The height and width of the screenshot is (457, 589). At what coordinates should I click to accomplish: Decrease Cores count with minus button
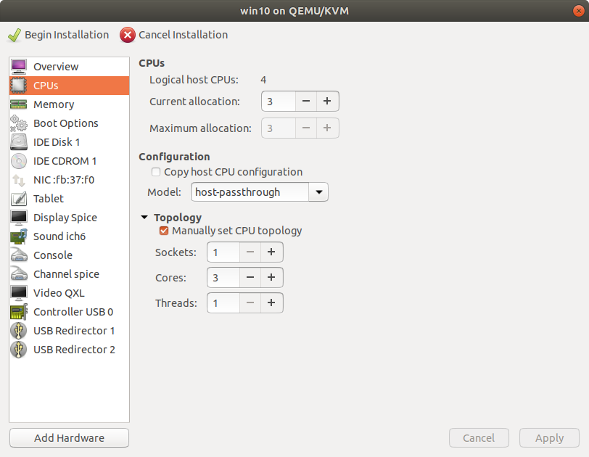(x=250, y=278)
